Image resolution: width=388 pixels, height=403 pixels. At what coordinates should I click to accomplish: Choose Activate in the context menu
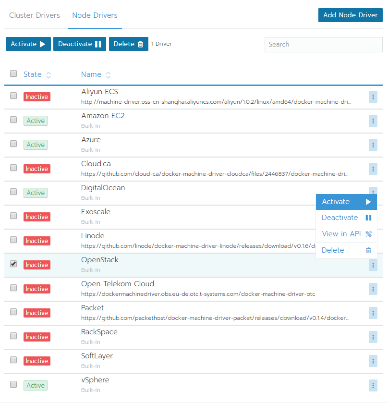346,202
